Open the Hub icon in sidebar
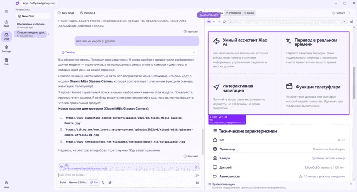The height and width of the screenshot is (192, 357). point(6,62)
